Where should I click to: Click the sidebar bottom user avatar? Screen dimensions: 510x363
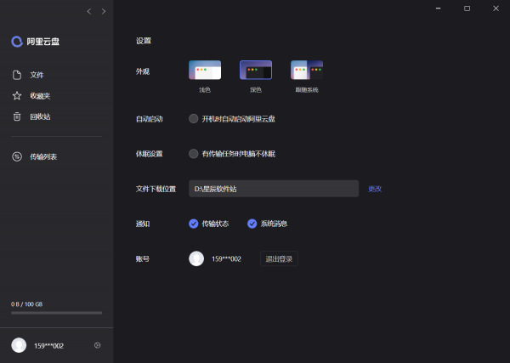pos(19,345)
